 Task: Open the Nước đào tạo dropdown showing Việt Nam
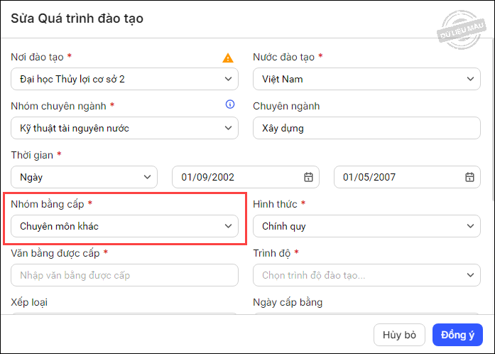pos(366,79)
